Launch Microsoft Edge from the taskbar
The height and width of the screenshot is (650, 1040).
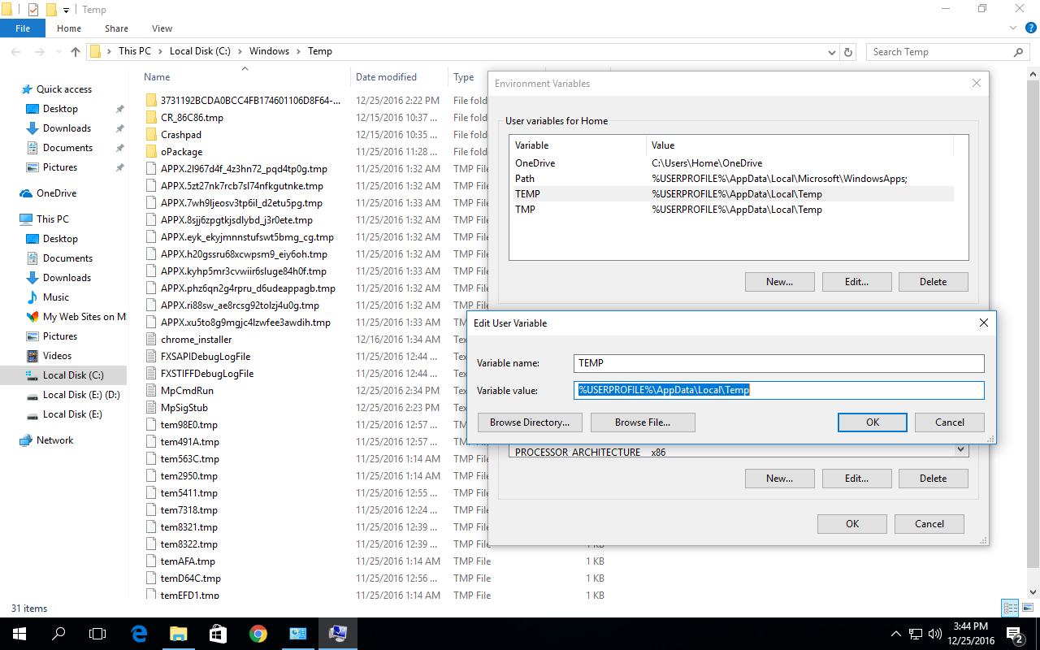pos(138,633)
